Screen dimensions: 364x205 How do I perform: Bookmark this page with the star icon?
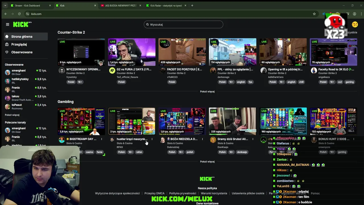pyautogui.click(x=314, y=14)
